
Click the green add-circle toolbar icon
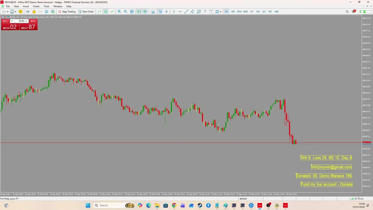[x=53, y=12]
